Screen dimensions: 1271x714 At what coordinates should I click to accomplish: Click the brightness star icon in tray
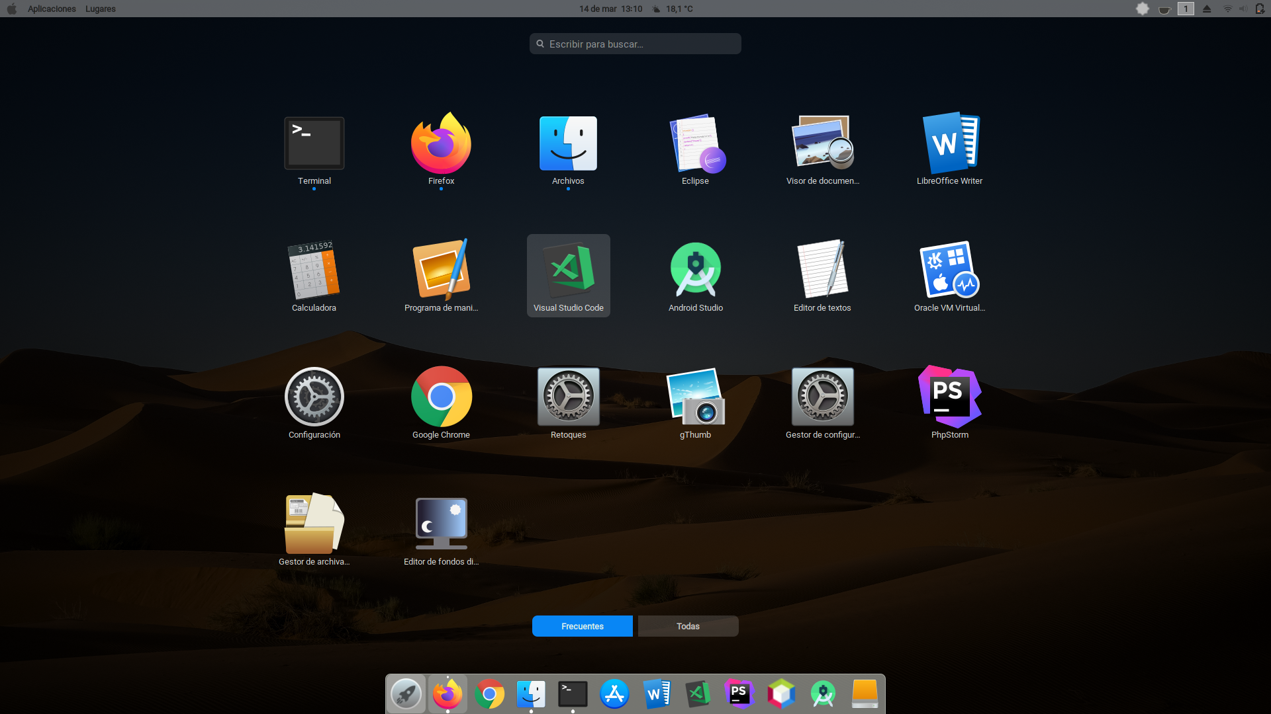pos(1143,9)
